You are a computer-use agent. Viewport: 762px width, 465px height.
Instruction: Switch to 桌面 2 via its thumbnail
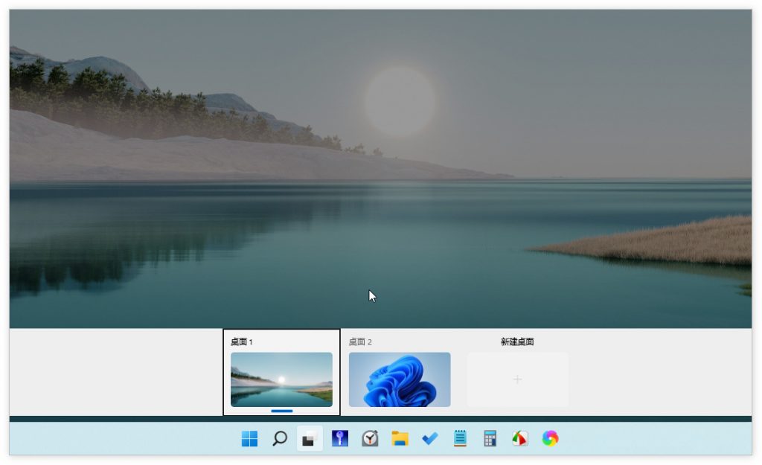pos(399,379)
